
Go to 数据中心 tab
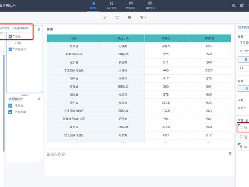(x=150, y=5)
